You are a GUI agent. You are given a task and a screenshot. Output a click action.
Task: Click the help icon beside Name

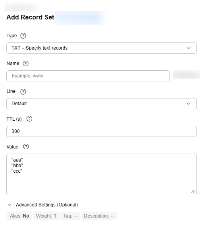point(25,64)
